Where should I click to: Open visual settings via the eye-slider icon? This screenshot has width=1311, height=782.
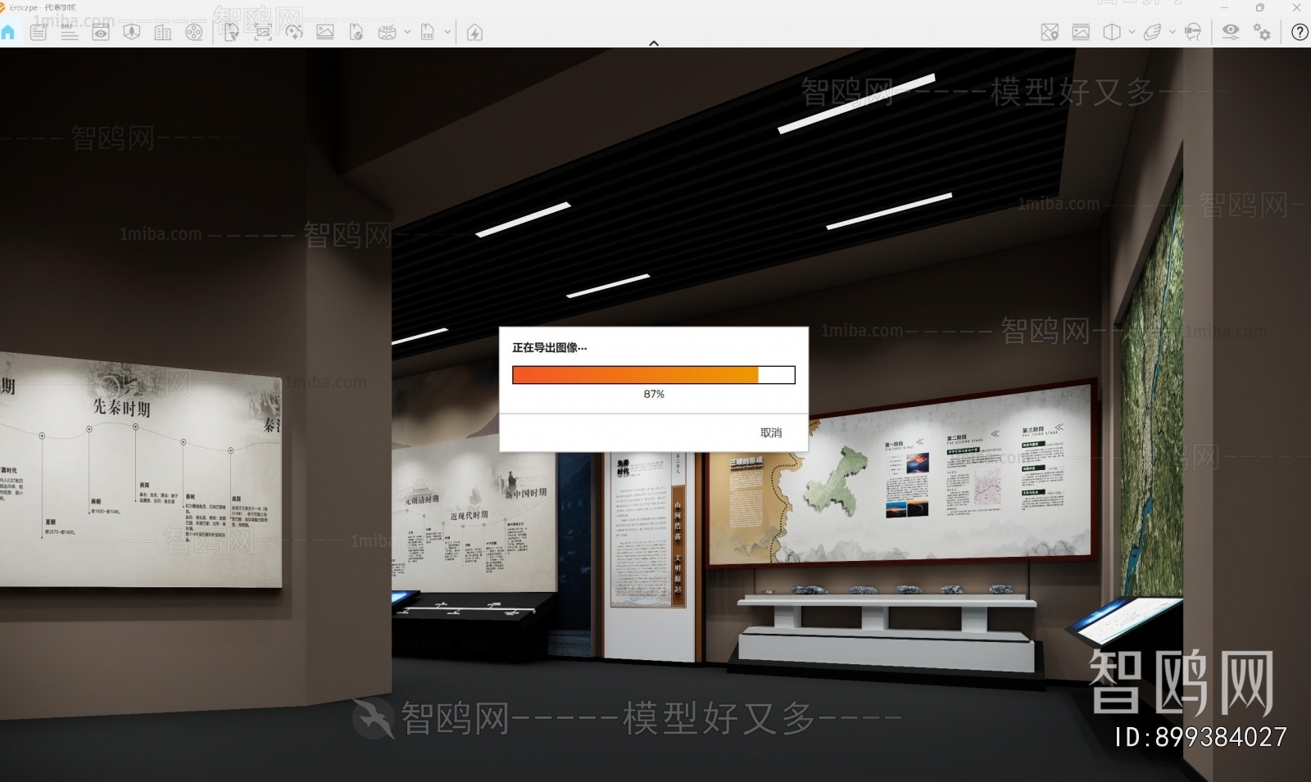pos(1231,33)
